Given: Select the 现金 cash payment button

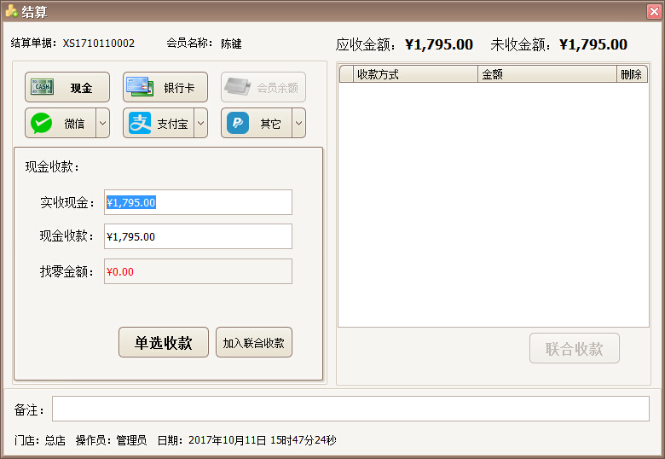Looking at the screenshot, I should [x=67, y=87].
